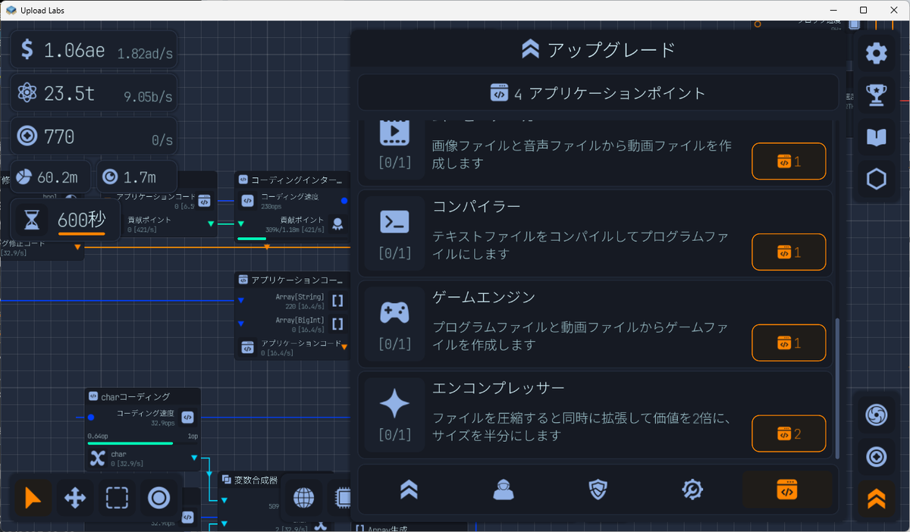
Task: Switch to the shield security tab
Action: [598, 490]
